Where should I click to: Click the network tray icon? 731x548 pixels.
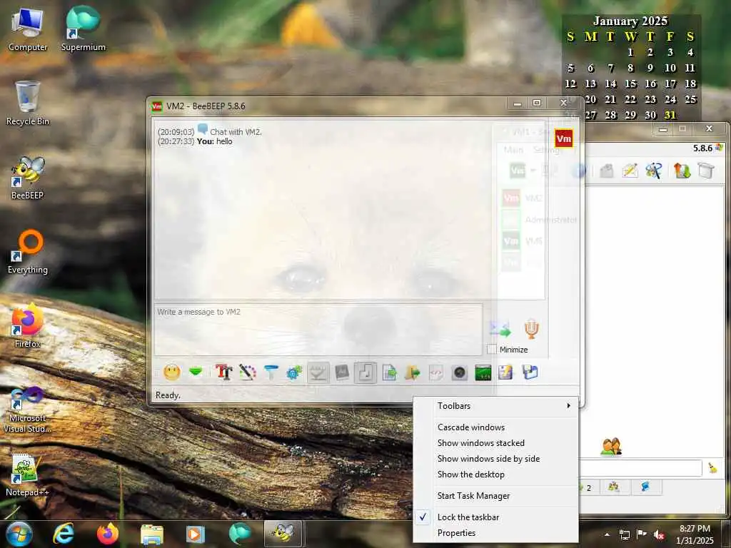625,534
